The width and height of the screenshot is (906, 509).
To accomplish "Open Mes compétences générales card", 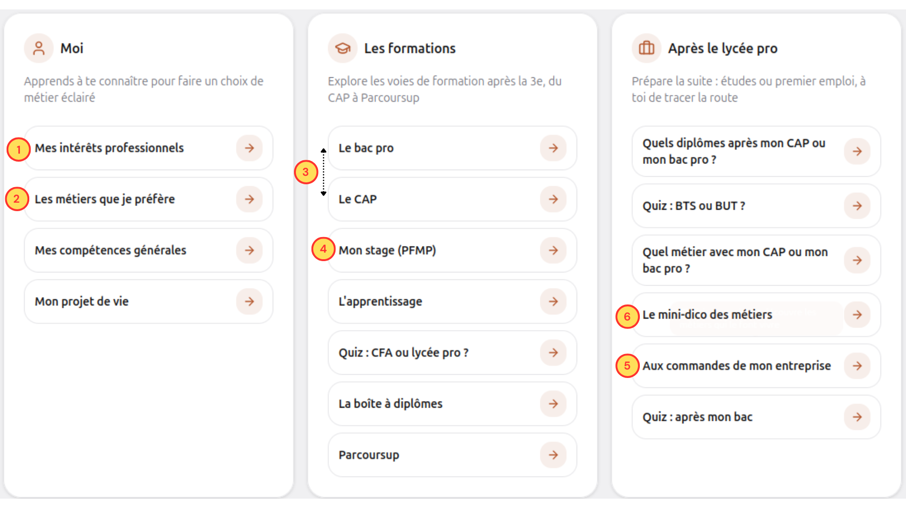I will click(149, 250).
